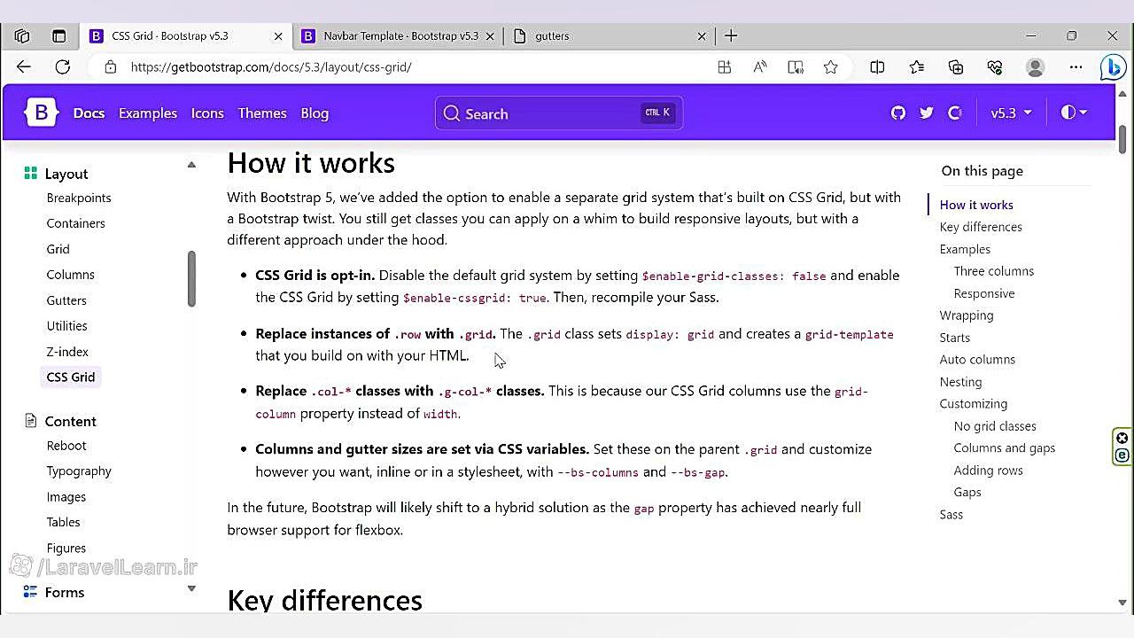Open Gutters in the sidebar

tap(66, 300)
